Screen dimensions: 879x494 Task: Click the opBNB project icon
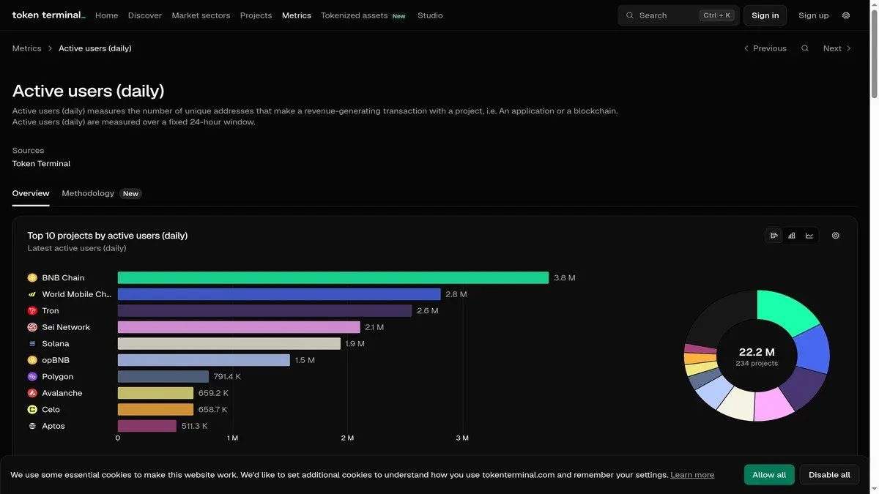click(x=32, y=360)
